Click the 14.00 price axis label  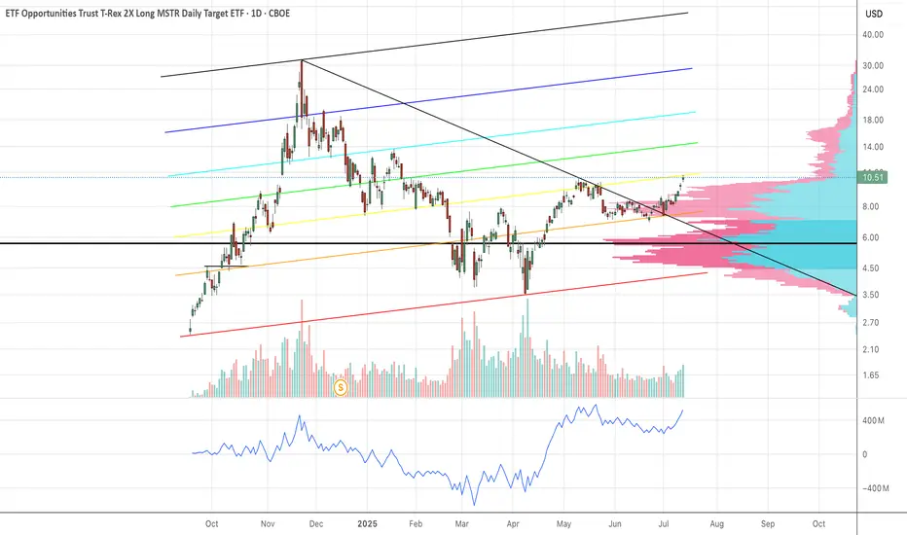pos(873,147)
